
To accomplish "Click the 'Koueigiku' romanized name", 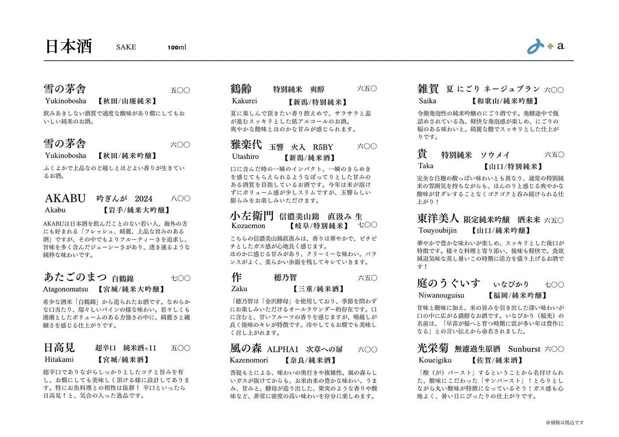I will [x=435, y=360].
